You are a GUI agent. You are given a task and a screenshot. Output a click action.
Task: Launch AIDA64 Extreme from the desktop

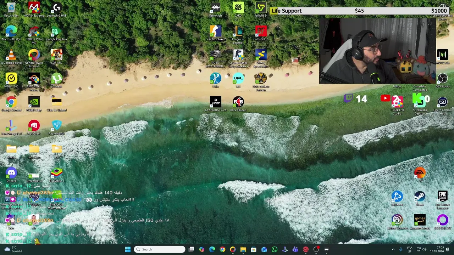pyautogui.click(x=34, y=10)
